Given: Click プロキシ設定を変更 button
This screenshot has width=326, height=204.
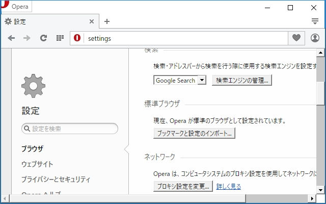Looking at the screenshot, I should pyautogui.click(x=183, y=186).
